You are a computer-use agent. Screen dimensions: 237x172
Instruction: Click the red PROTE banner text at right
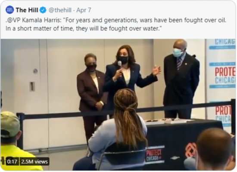pos(225,72)
